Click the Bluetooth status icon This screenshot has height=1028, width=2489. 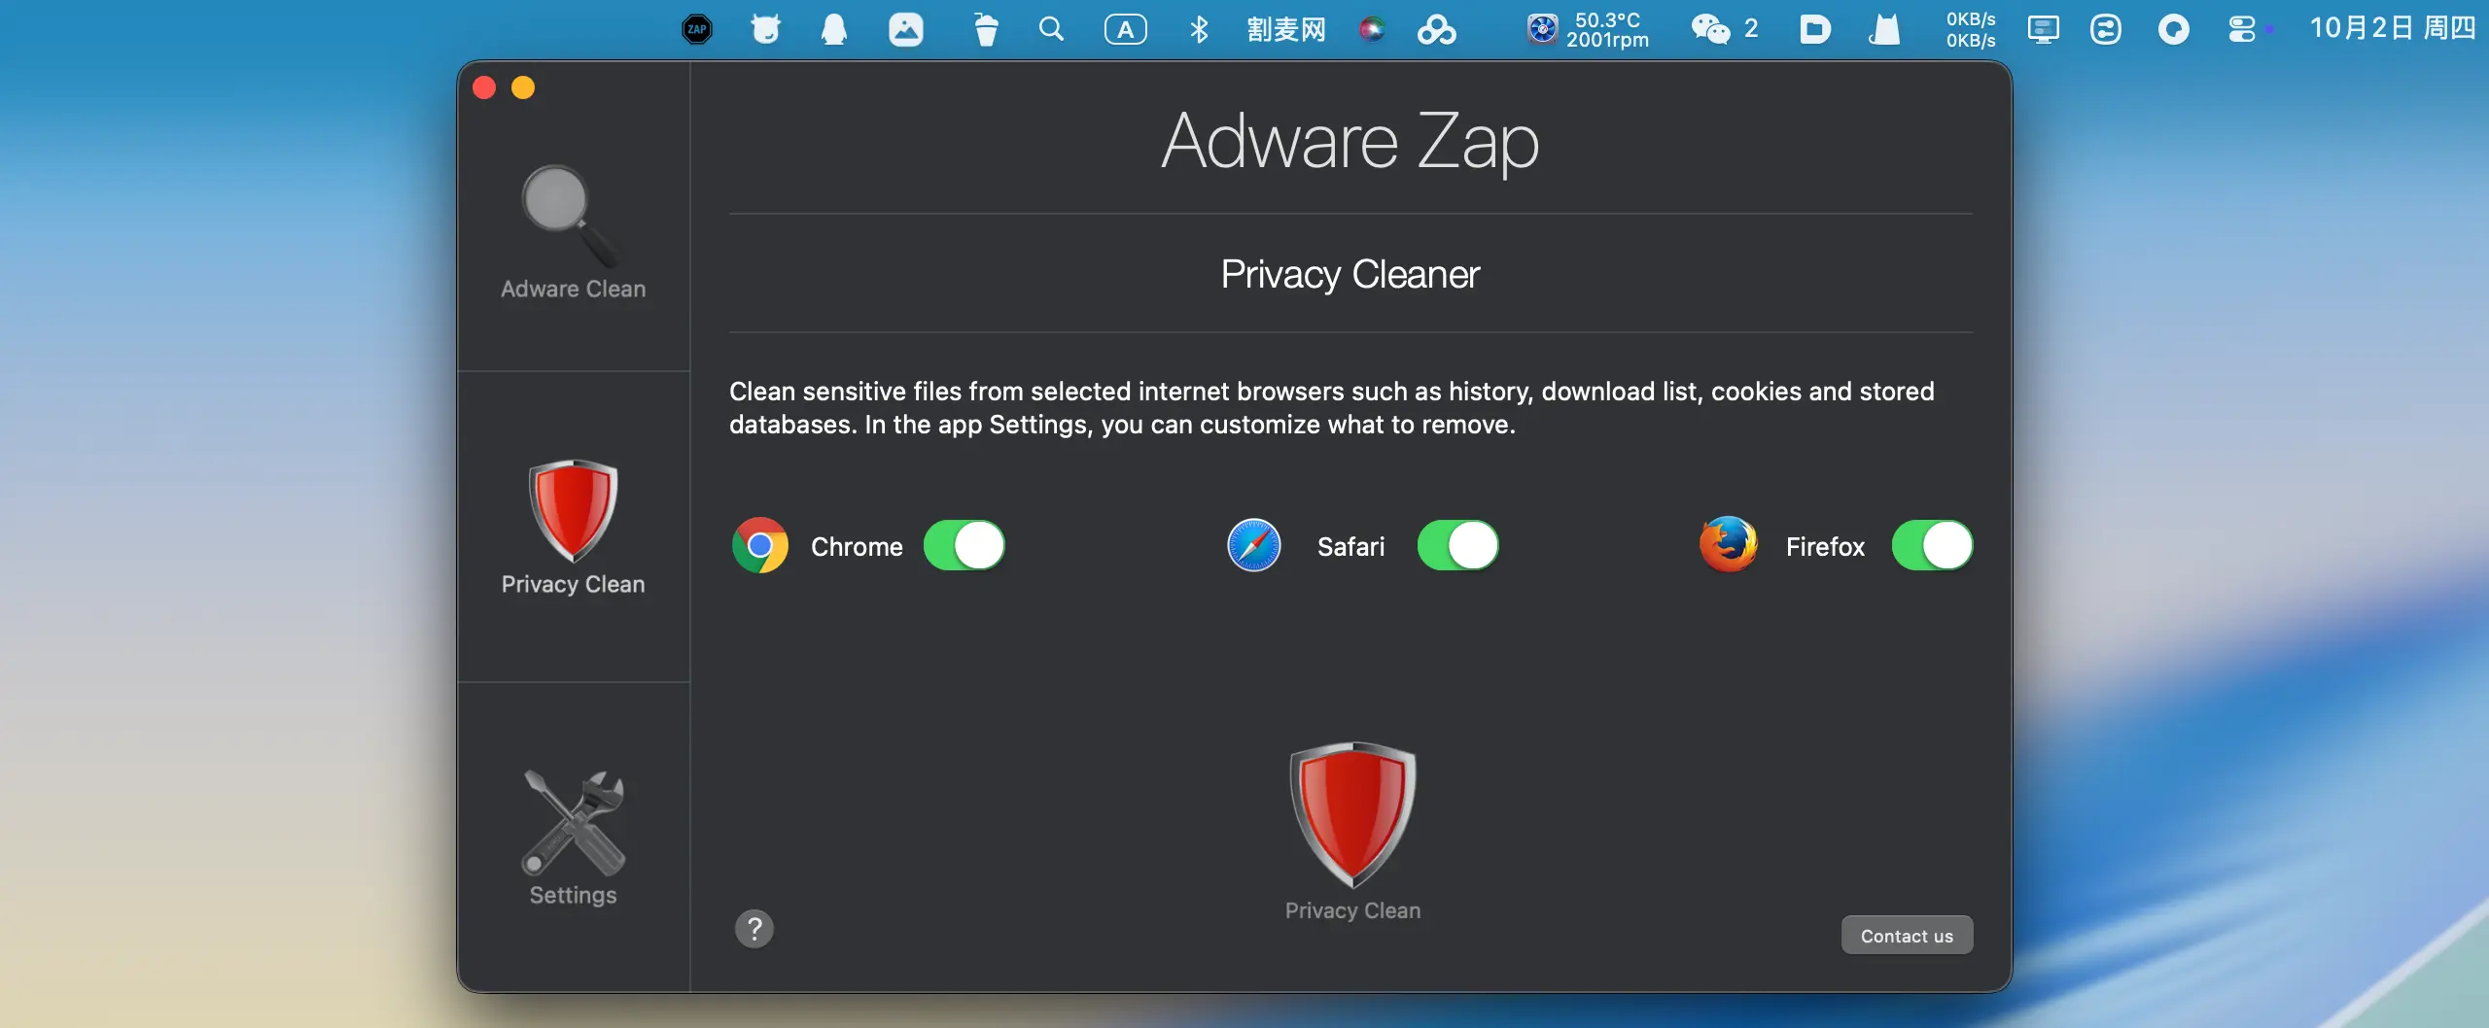[x=1199, y=29]
